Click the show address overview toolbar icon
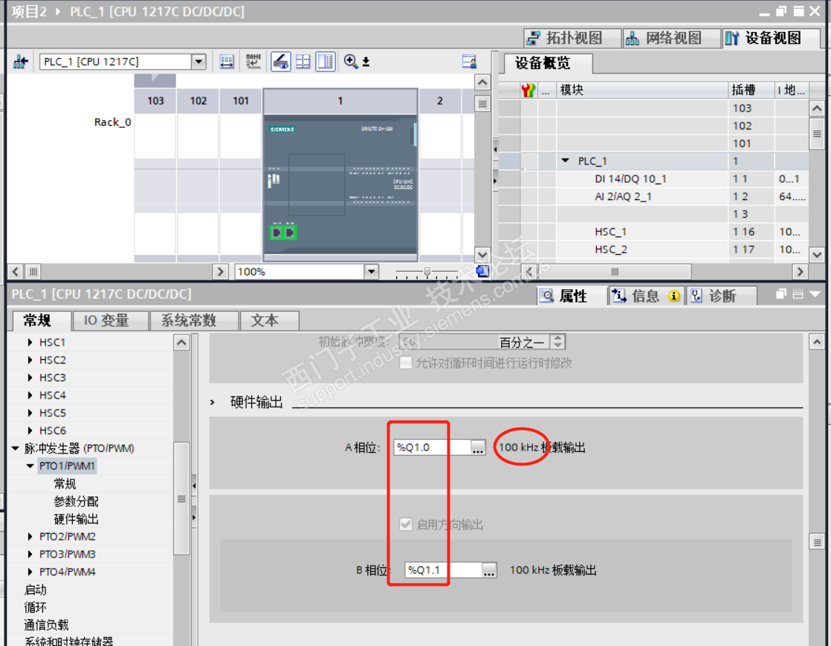Viewport: 831px width, 646px height. (227, 62)
